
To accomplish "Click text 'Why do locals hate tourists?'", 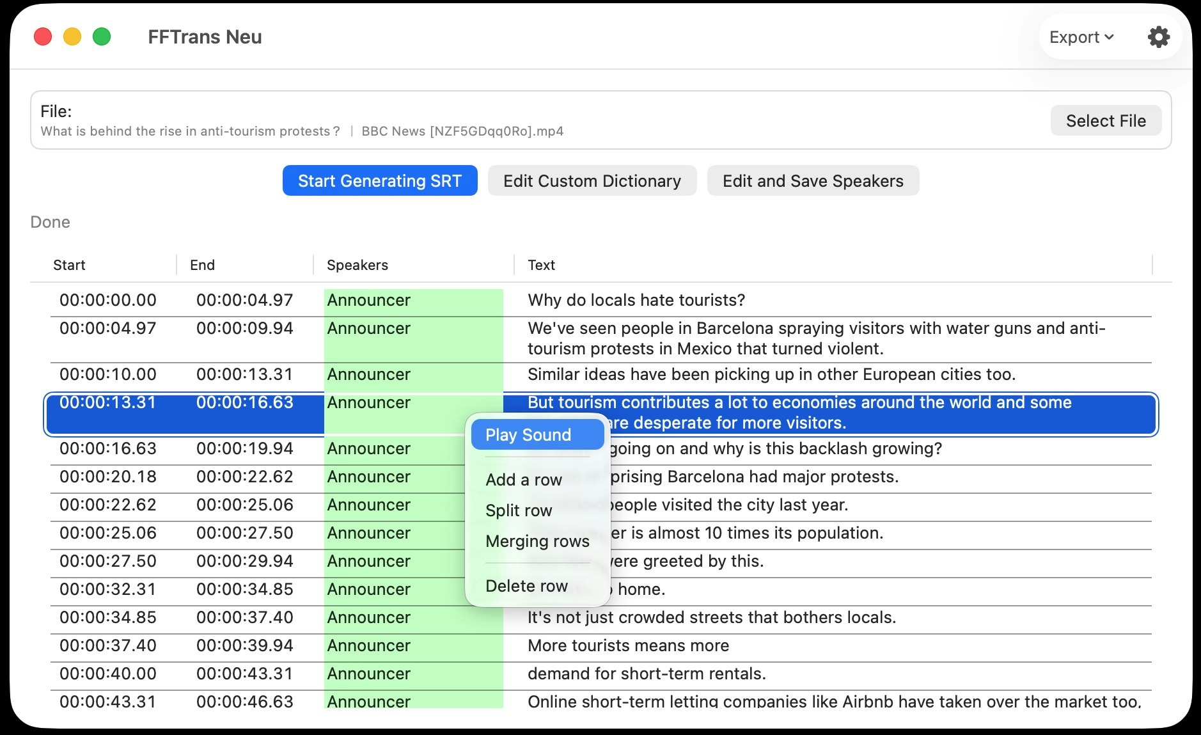I will [636, 300].
